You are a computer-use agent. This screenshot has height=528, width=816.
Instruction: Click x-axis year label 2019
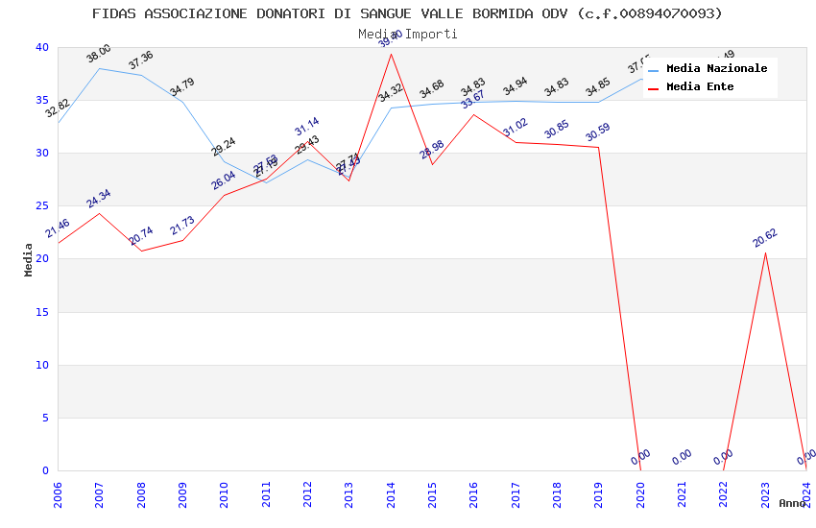coord(599,494)
